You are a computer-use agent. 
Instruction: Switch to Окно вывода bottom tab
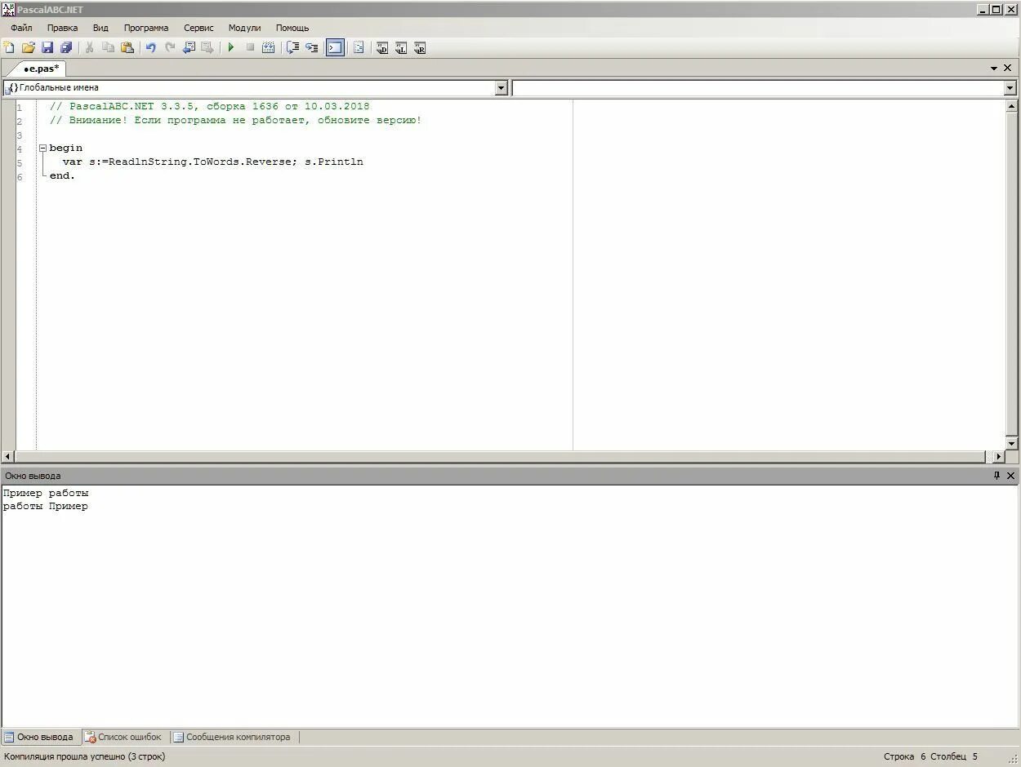(38, 737)
